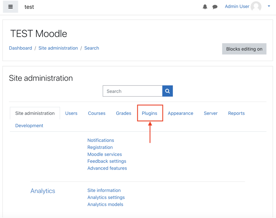Expand the user account dropdown arrow

[269, 6]
